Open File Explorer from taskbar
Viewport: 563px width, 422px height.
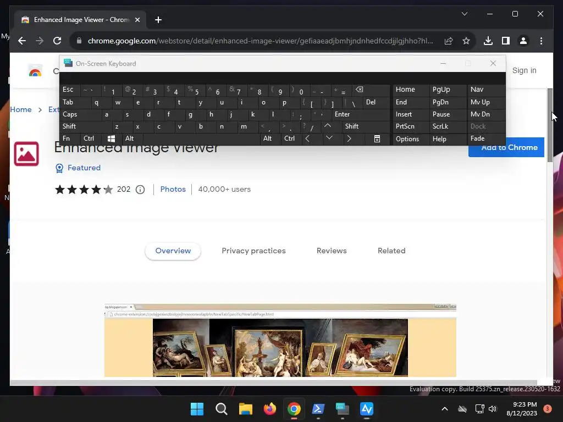[246, 409]
